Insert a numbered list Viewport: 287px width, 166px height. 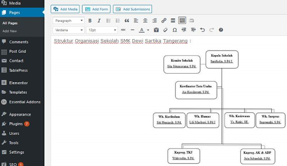pyautogui.click(x=117, y=21)
